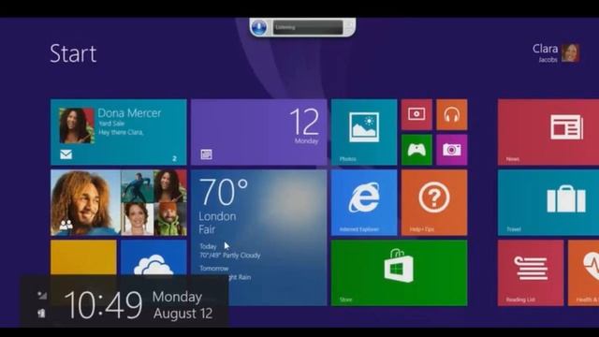Click the Monday August 12 date text
Image resolution: width=599 pixels, height=337 pixels.
point(183,305)
